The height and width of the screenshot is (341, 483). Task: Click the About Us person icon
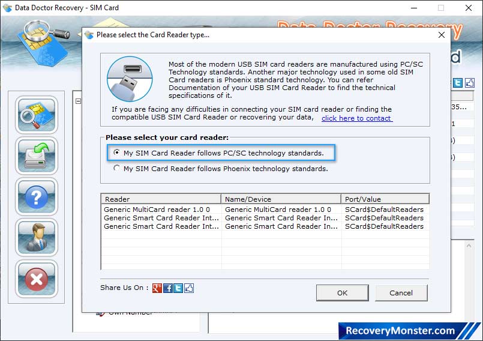point(37,238)
